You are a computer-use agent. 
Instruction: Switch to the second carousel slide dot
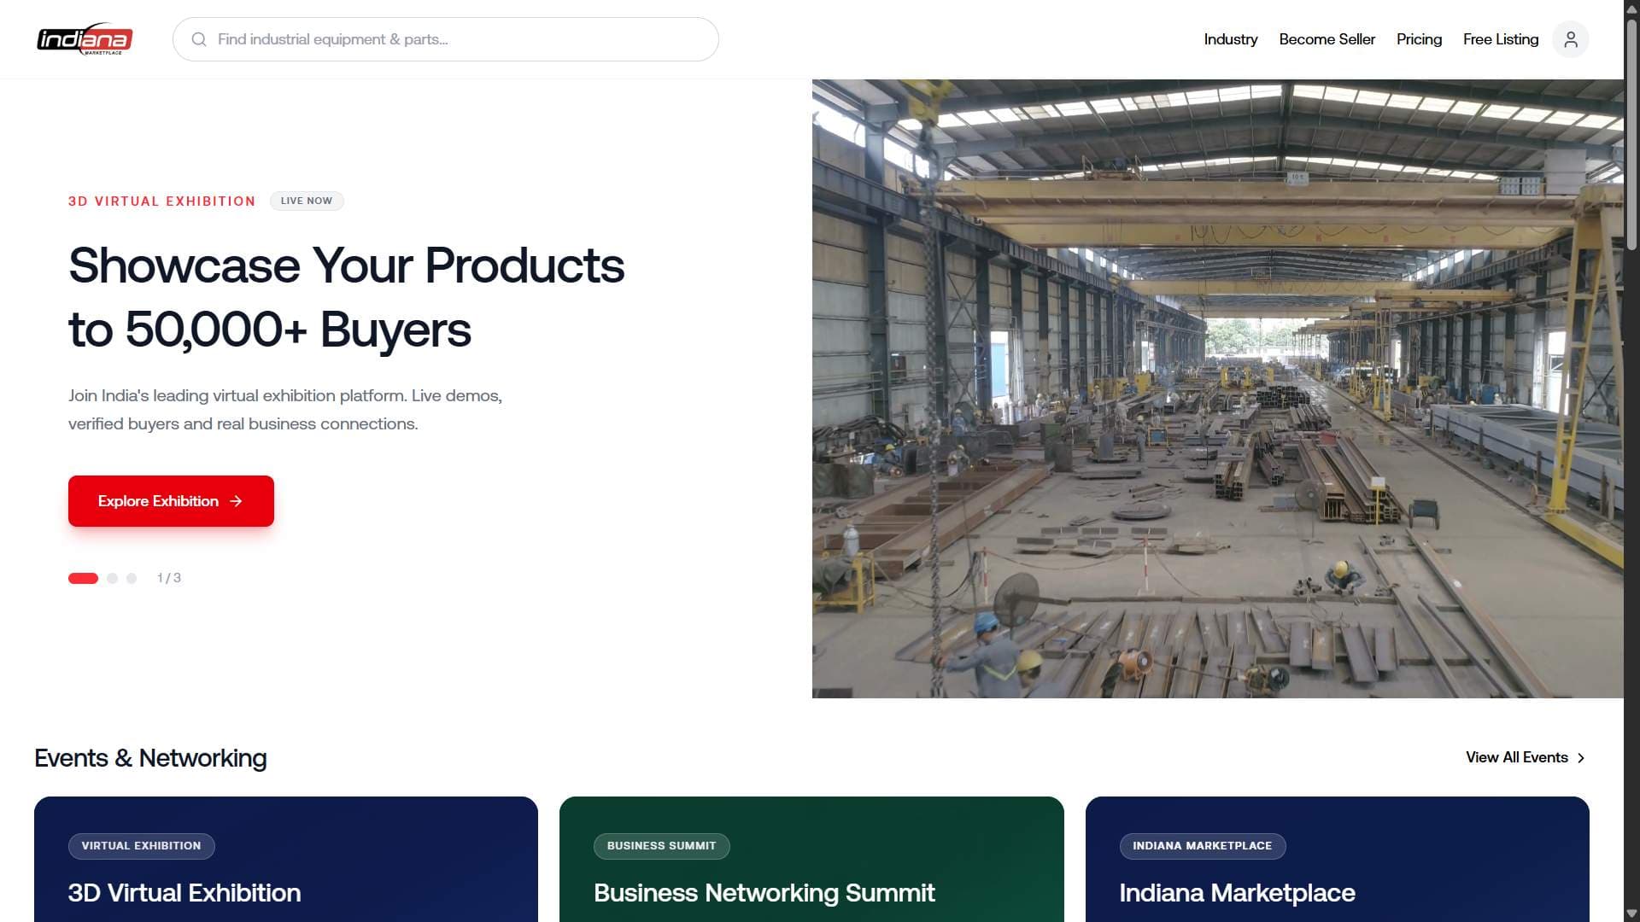112,578
